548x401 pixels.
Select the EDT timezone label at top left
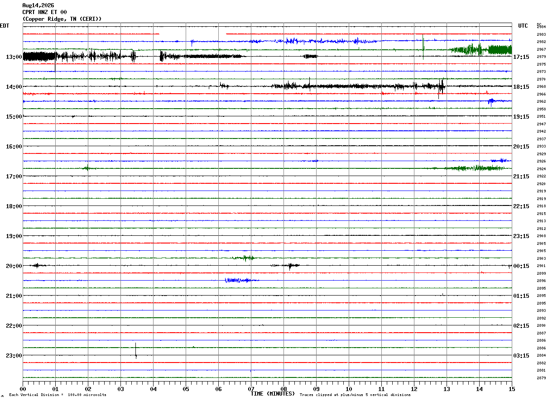[x=4, y=26]
